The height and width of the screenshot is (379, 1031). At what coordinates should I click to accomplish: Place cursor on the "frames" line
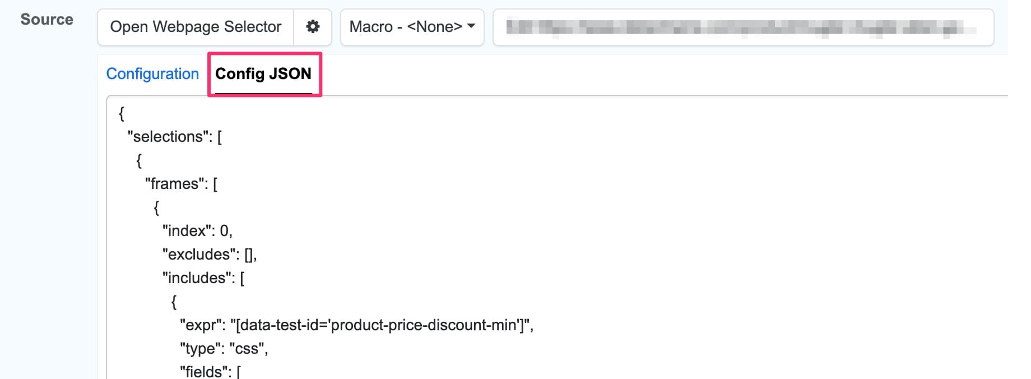point(181,184)
